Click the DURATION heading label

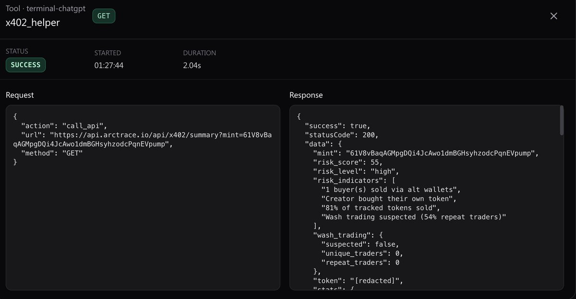(x=200, y=53)
